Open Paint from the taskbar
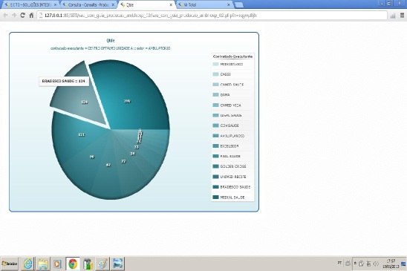 coord(102,264)
